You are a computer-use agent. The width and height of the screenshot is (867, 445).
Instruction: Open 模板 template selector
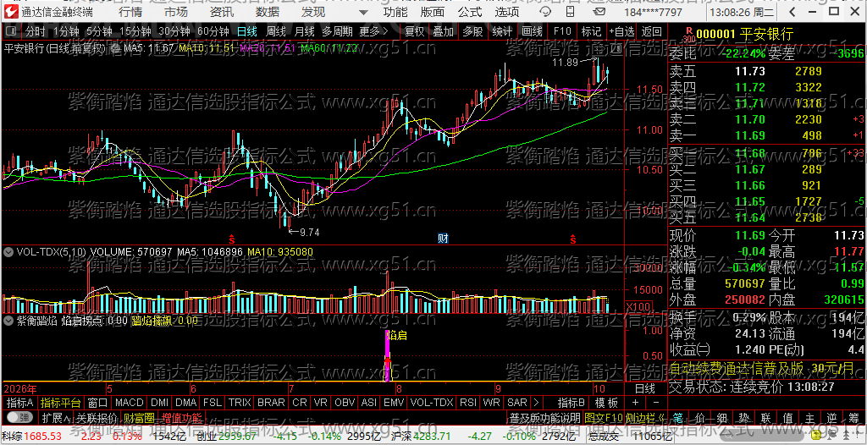606,403
